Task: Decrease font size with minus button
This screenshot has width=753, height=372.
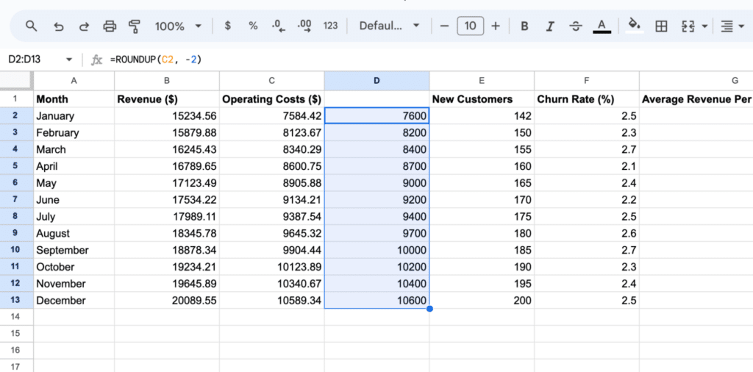Action: 444,26
